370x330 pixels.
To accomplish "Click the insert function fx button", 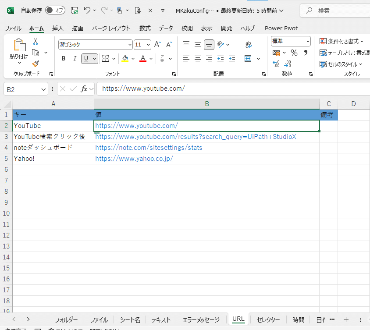I will (84, 89).
